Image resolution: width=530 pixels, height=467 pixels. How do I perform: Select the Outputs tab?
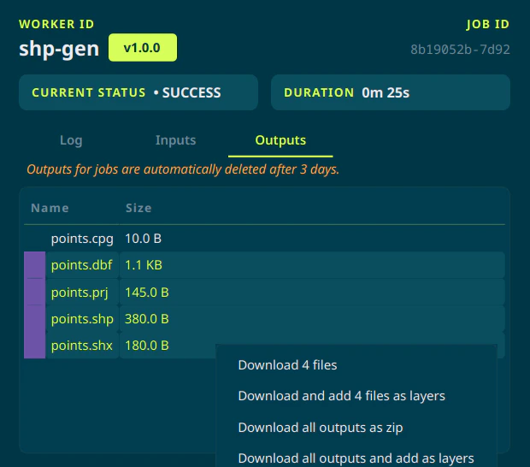click(x=280, y=140)
